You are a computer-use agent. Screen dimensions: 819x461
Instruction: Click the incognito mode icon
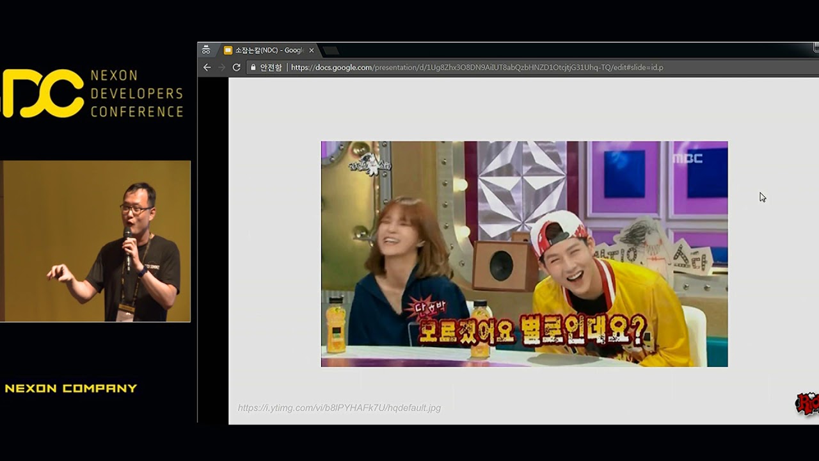coord(206,50)
